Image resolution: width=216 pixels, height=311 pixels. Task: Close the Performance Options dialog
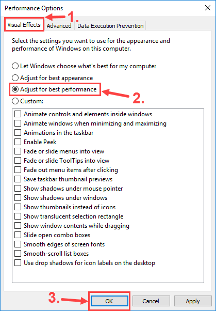point(207,8)
